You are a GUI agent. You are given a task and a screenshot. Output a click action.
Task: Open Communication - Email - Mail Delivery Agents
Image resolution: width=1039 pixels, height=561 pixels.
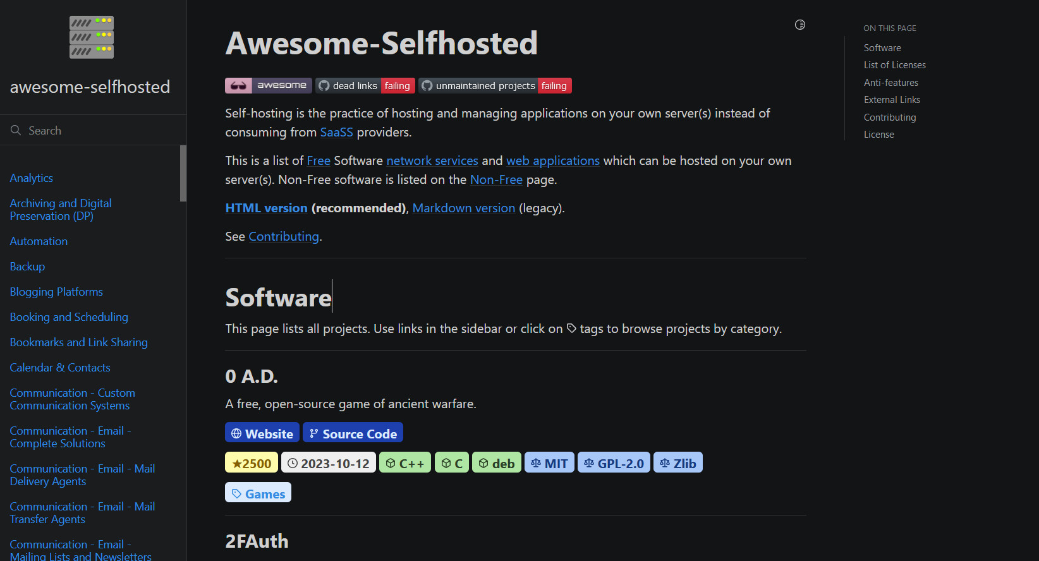(82, 475)
